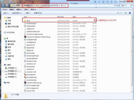Sort by the Name column header
Viewport: 134px width, 100px height.
(x=25, y=17)
